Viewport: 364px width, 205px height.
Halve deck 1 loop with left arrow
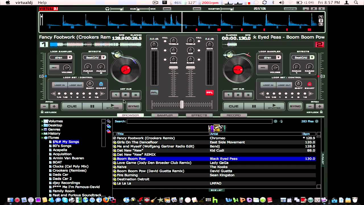coord(53,94)
